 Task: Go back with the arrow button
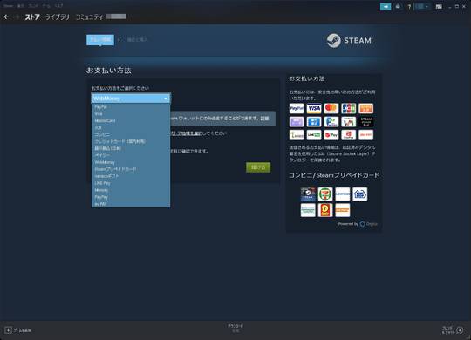(7, 17)
